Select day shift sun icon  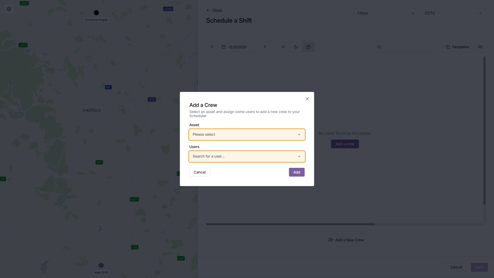(283, 47)
